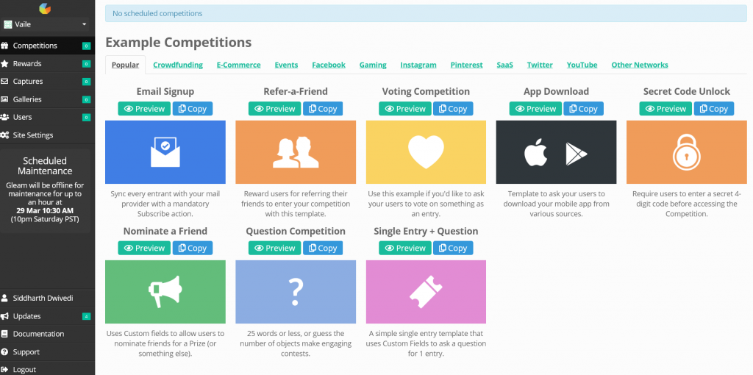Preview the Question Competition template
The image size is (753, 375).
coord(275,249)
